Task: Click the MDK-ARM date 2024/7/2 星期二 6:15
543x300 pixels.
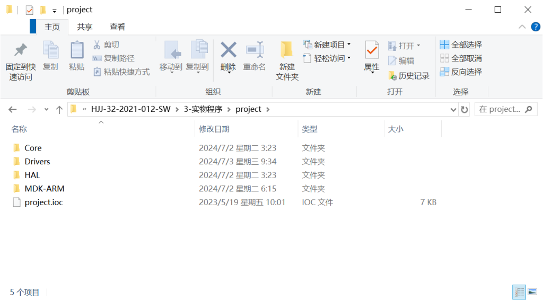Action: pos(238,189)
